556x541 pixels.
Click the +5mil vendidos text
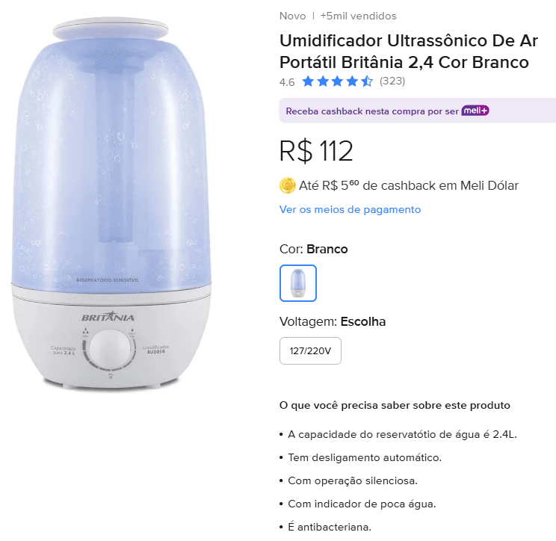(x=358, y=16)
